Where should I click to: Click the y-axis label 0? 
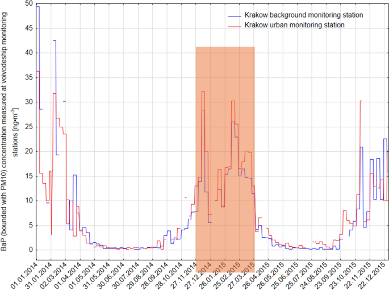31,250
